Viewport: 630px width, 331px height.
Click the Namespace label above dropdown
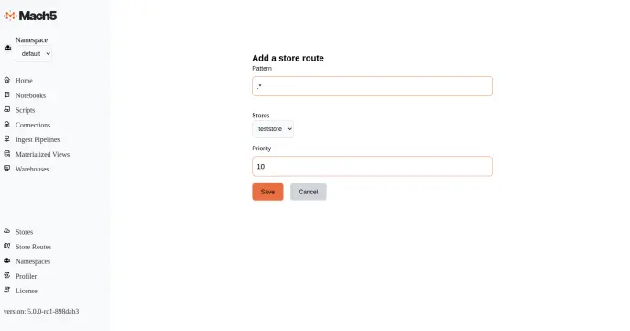click(x=32, y=39)
